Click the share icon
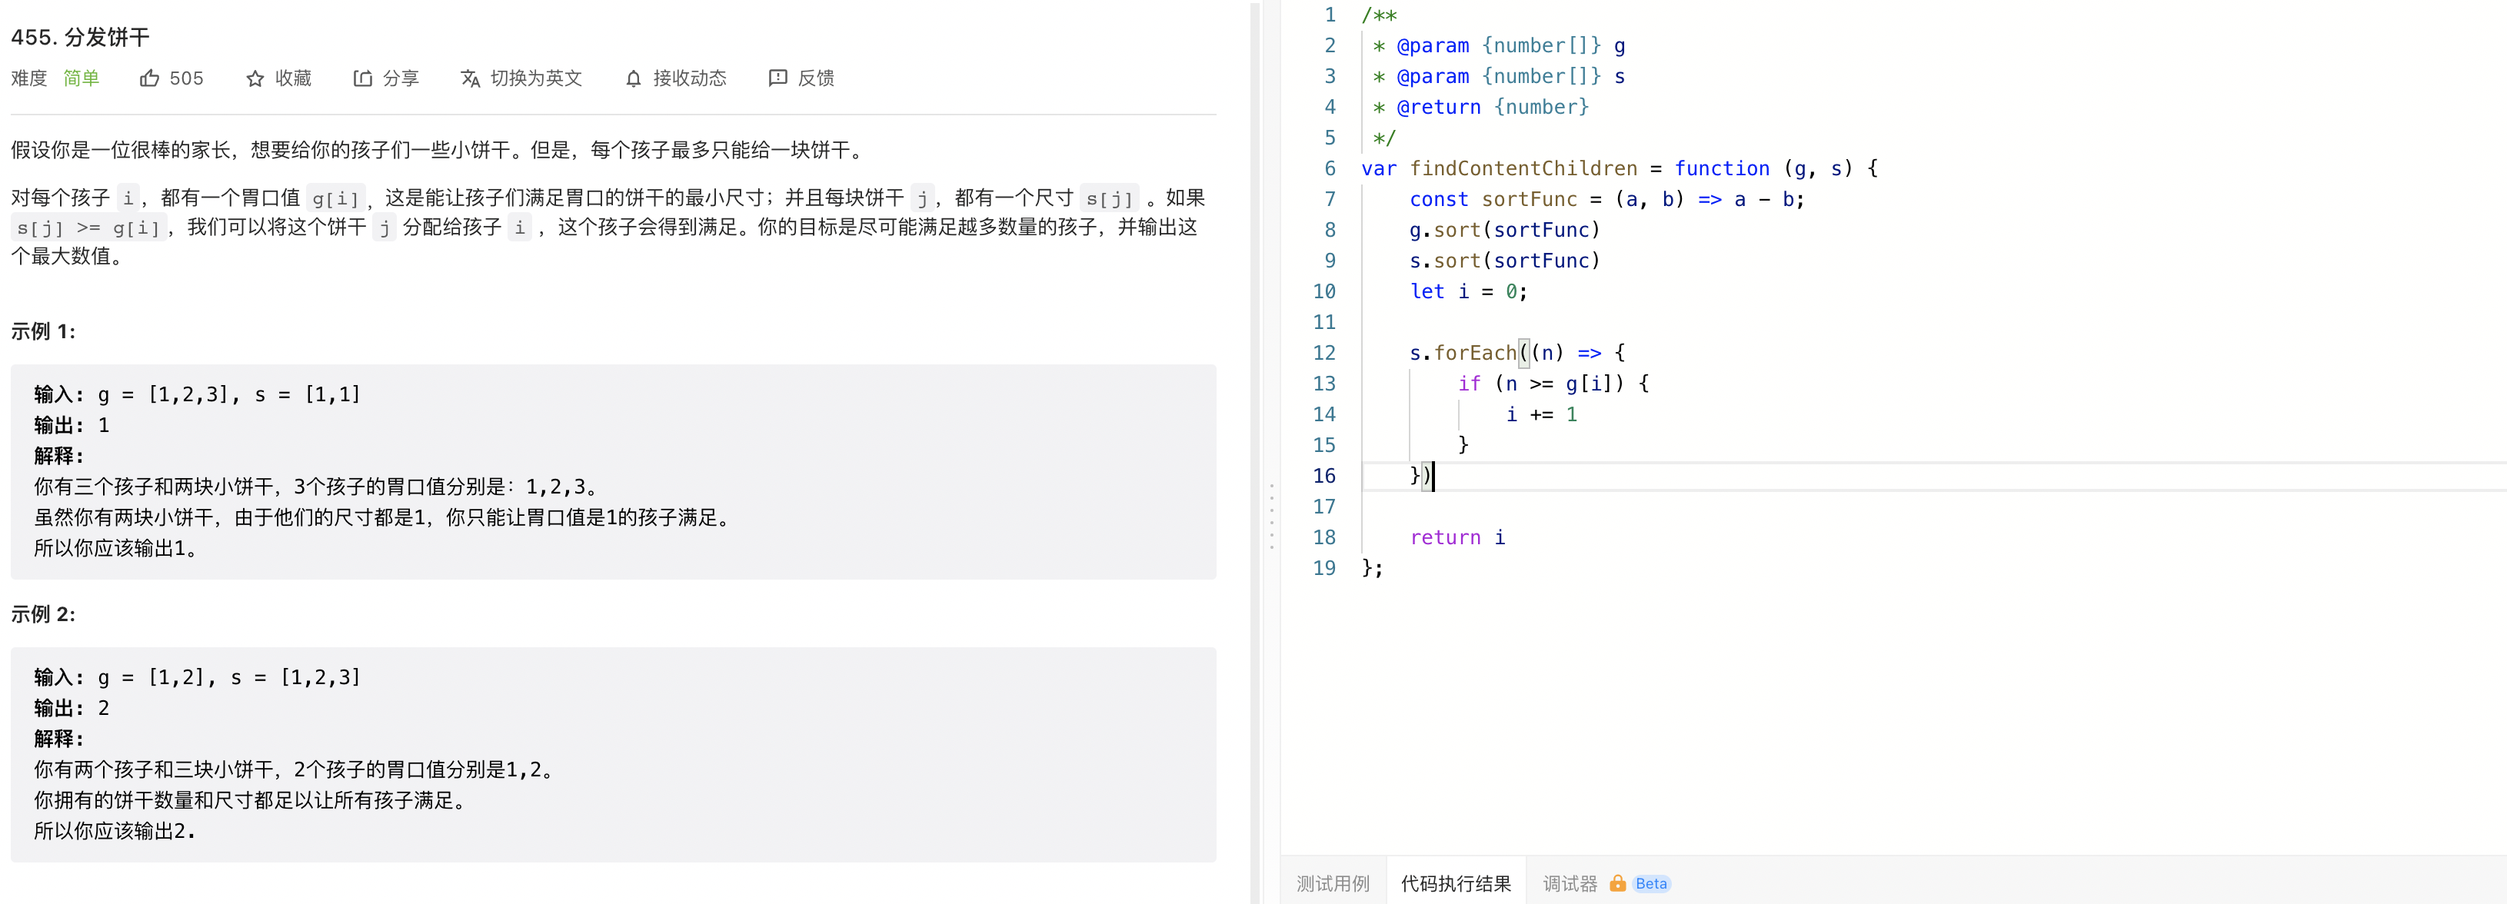 (362, 79)
